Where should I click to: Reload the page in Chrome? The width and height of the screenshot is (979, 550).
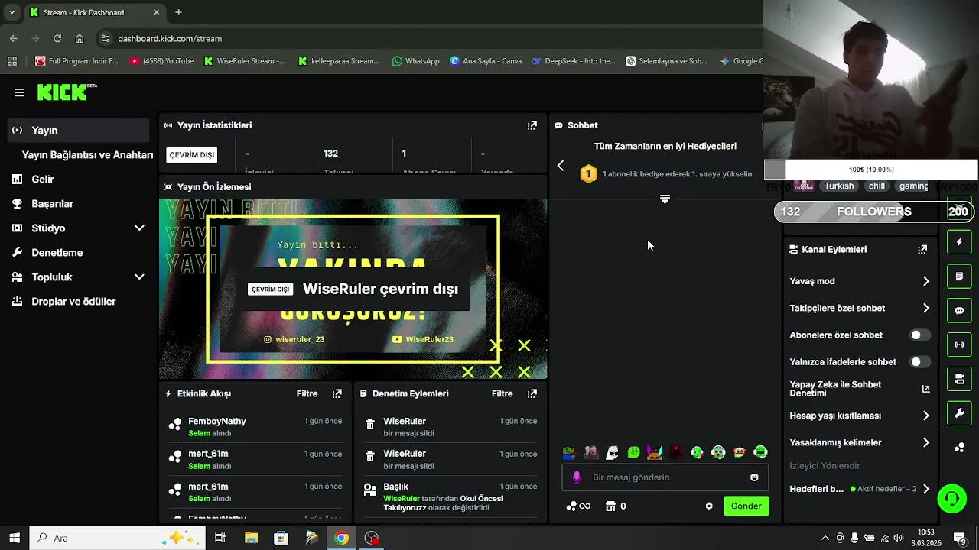(x=57, y=38)
